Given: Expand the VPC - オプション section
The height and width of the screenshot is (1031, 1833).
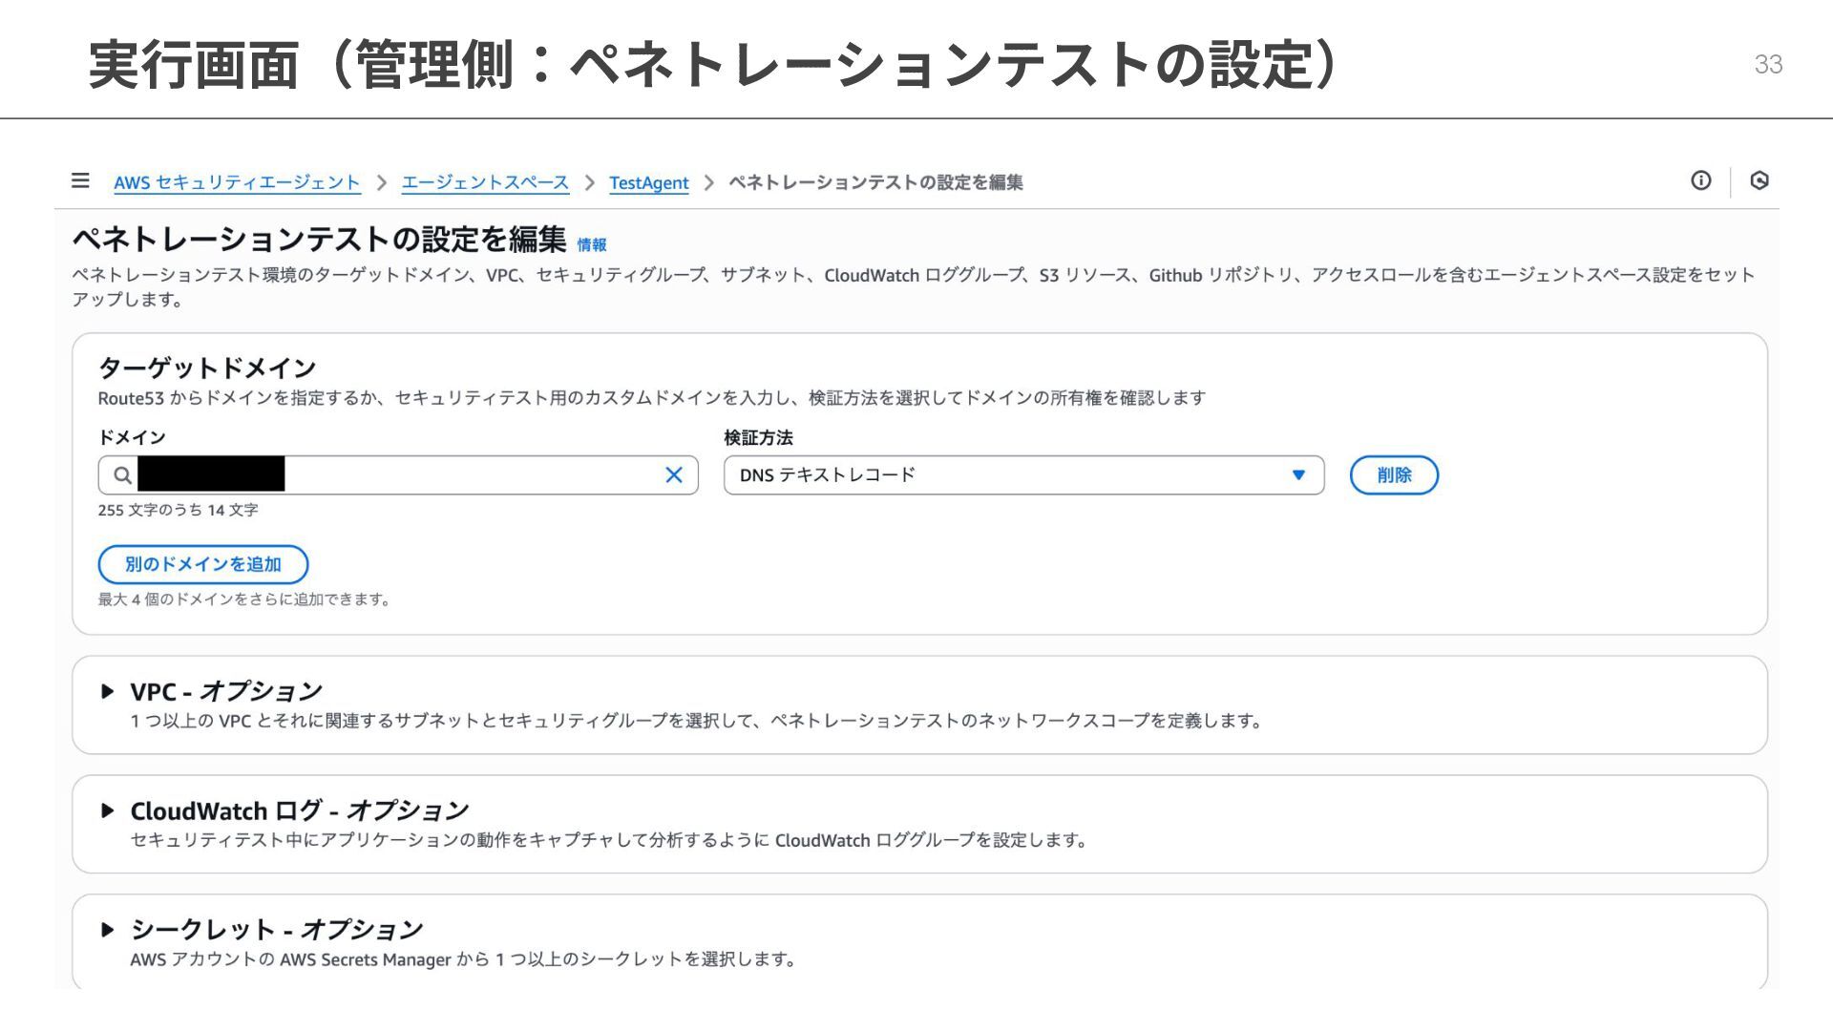Looking at the screenshot, I should click(225, 691).
